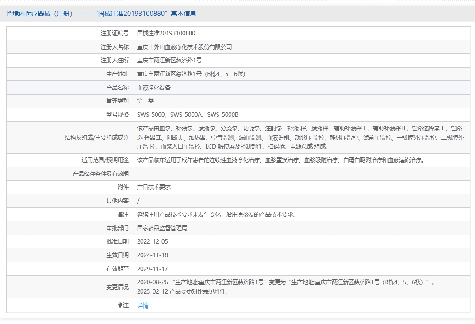Image resolution: width=475 pixels, height=324 pixels.
Task: Click the 注册人住所 label
Action: [x=115, y=60]
